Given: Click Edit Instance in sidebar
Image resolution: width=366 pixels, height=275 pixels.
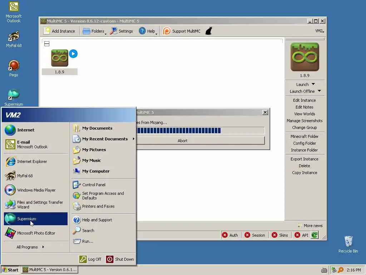Looking at the screenshot, I should click(x=305, y=100).
